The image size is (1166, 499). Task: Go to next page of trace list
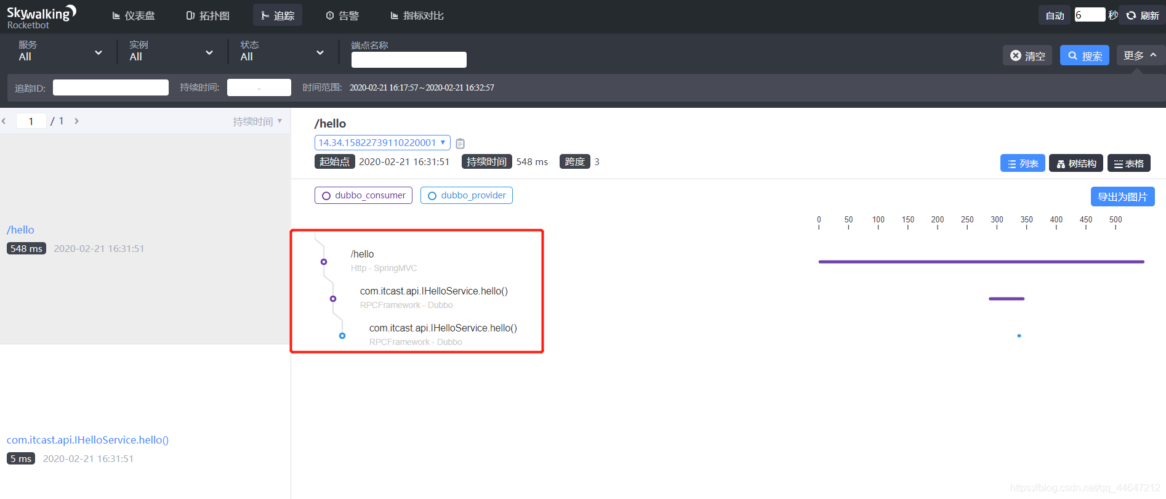point(76,121)
